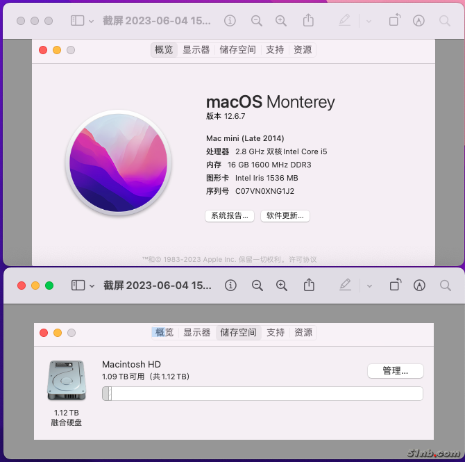The image size is (465, 462).
Task: Click Mac mini (Late 2014) model text
Action: (x=245, y=138)
